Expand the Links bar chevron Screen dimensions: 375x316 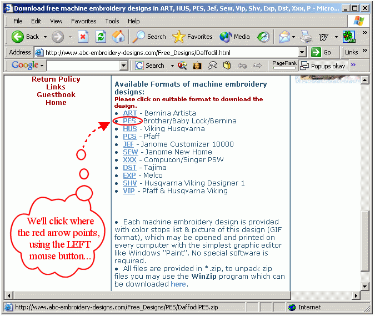[364, 50]
